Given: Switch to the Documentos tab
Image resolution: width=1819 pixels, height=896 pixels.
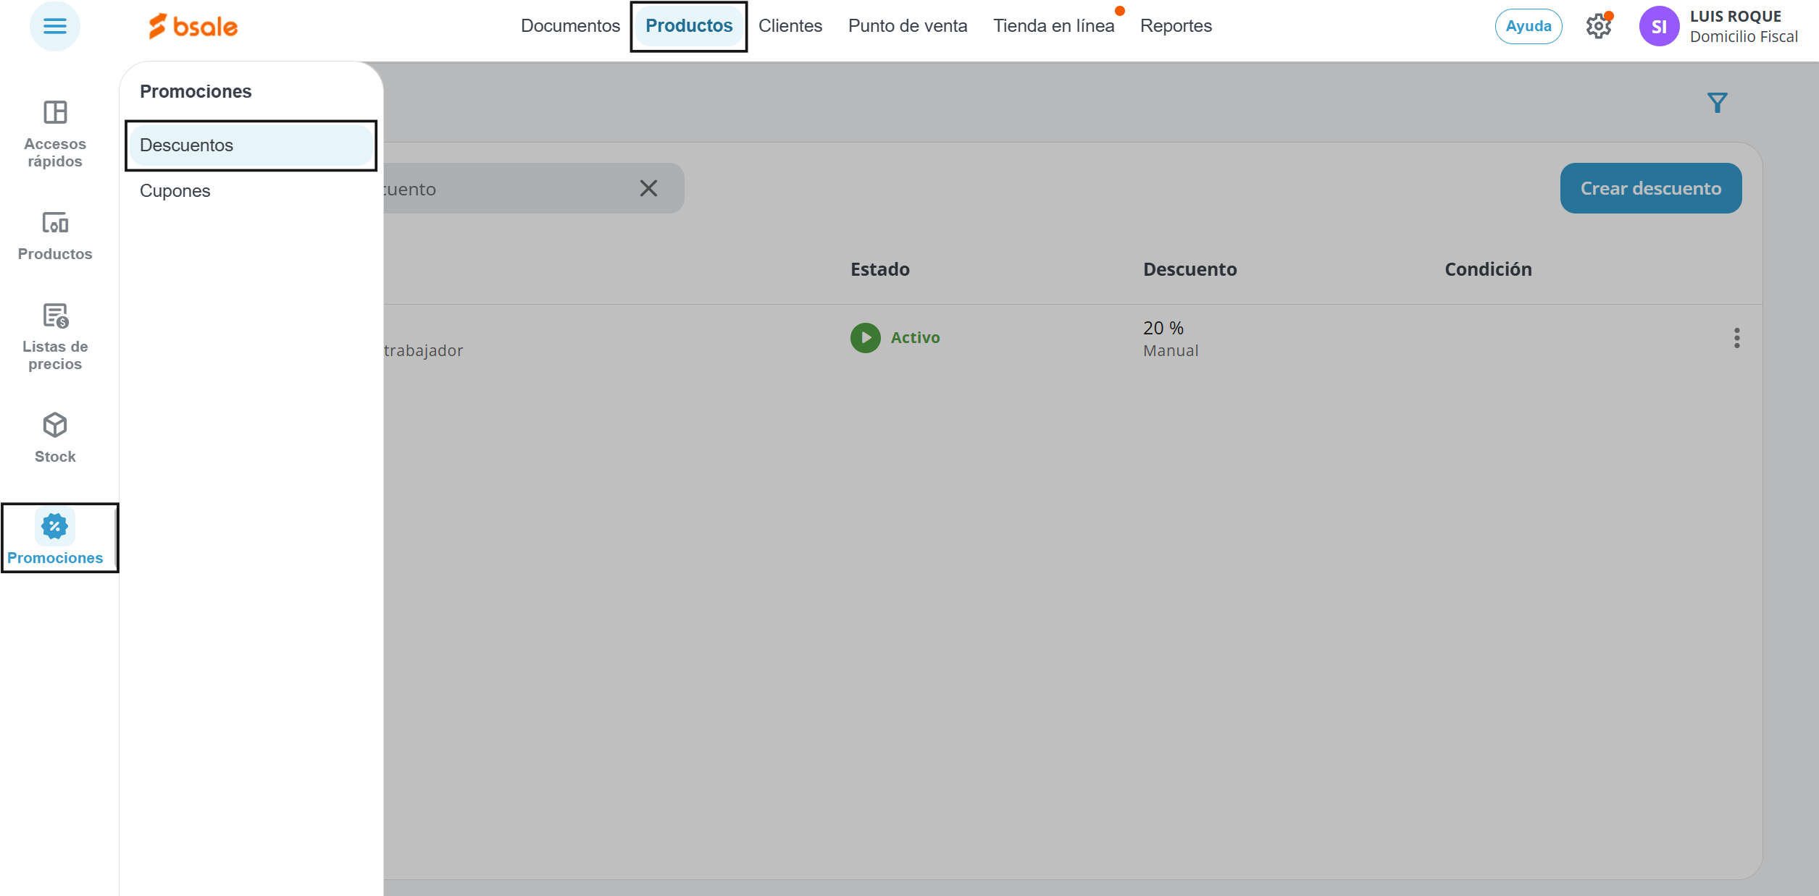Looking at the screenshot, I should tap(570, 26).
